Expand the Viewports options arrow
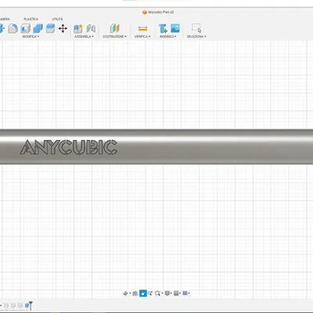313x313 pixels. point(189,293)
